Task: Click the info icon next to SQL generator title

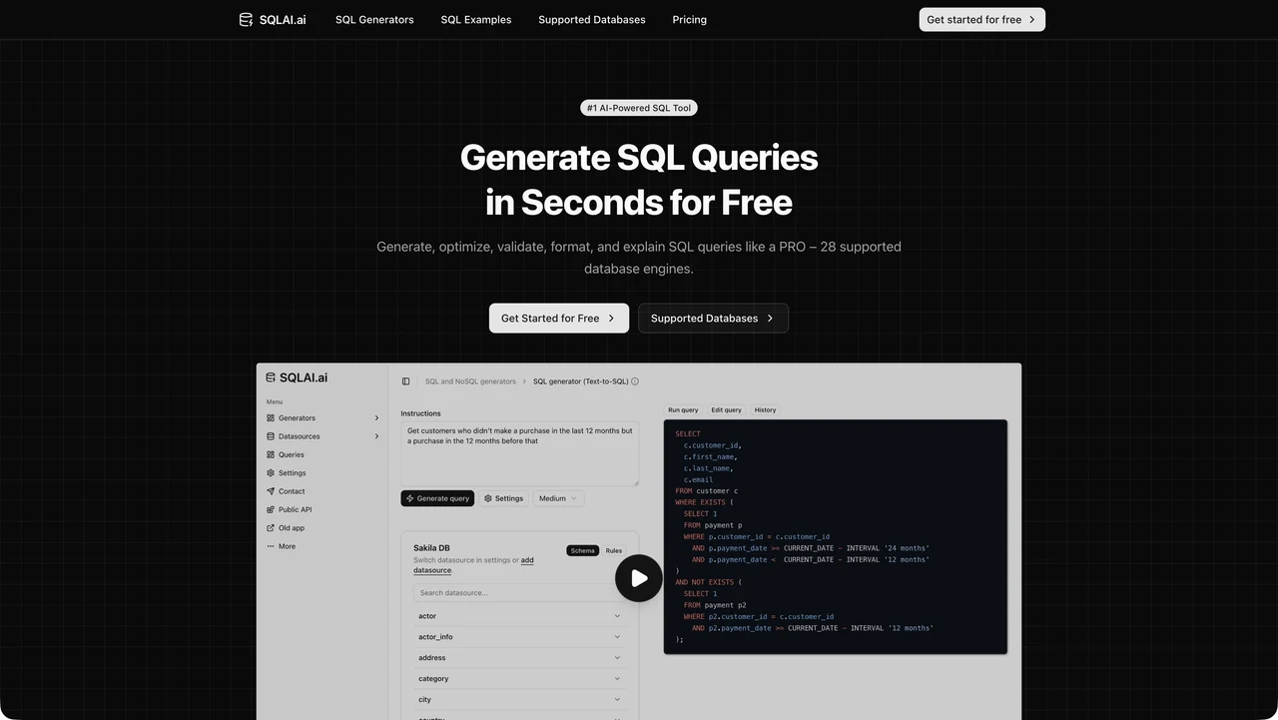Action: coord(635,381)
